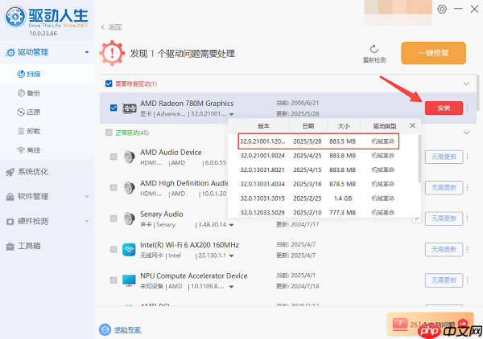Select driver version 32.0.13031.8021
Image resolution: width=483 pixels, height=339 pixels.
[x=320, y=170]
